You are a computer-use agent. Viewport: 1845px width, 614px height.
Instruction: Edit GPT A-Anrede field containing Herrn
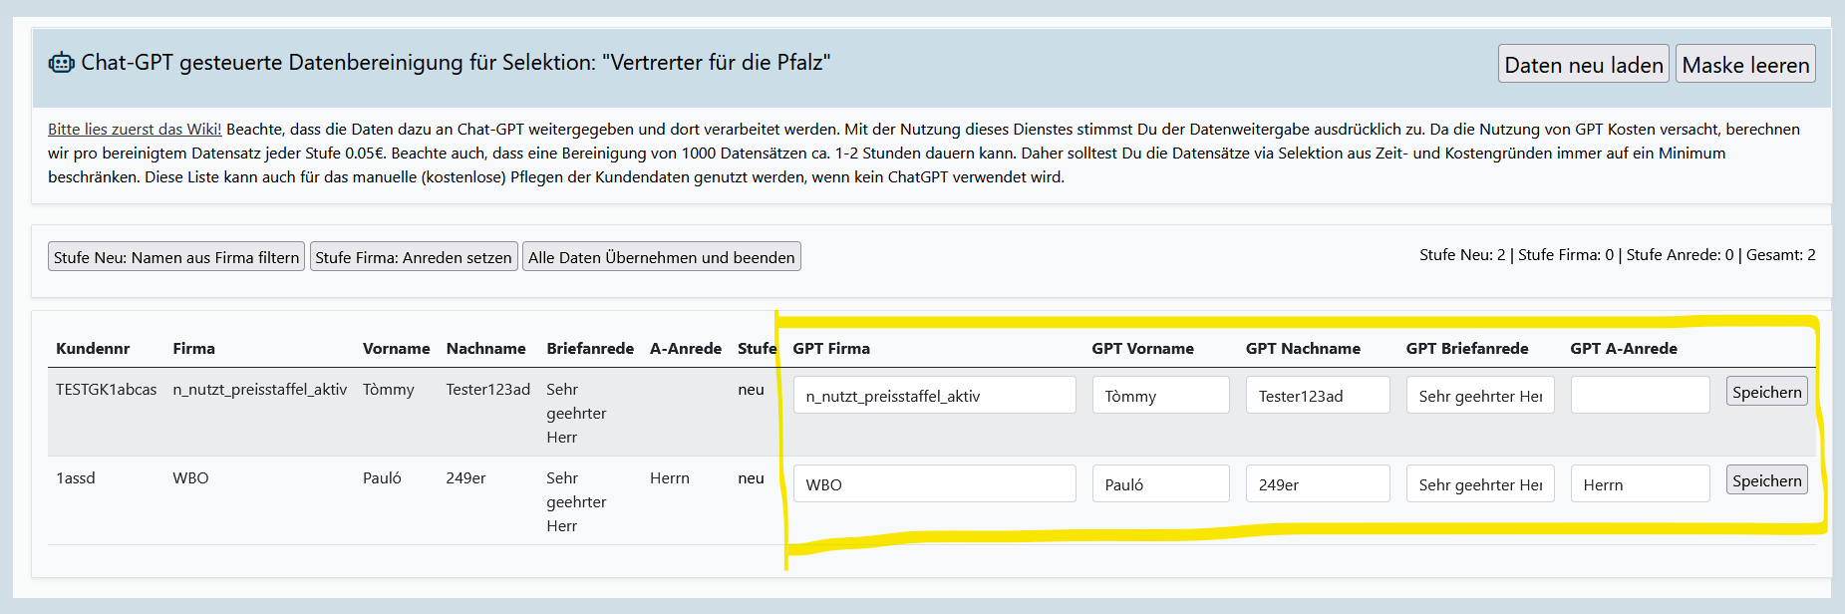click(1640, 484)
